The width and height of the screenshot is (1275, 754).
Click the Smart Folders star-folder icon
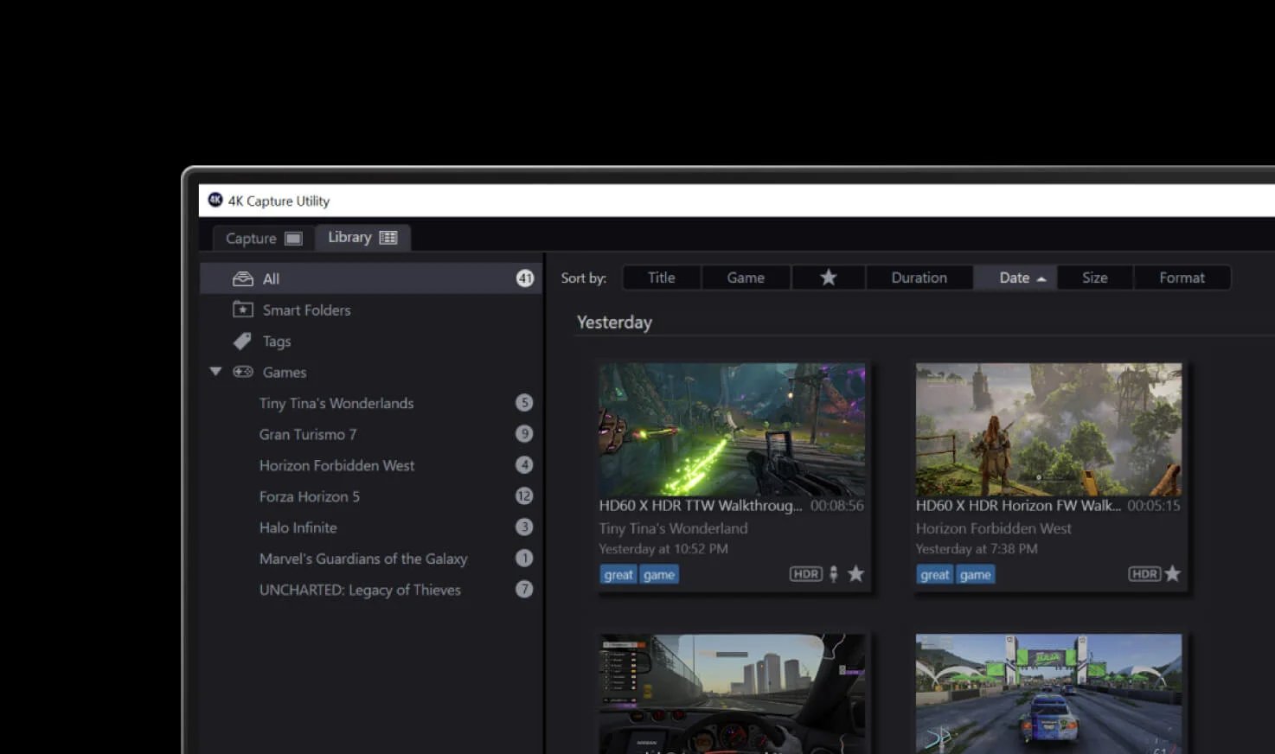243,310
